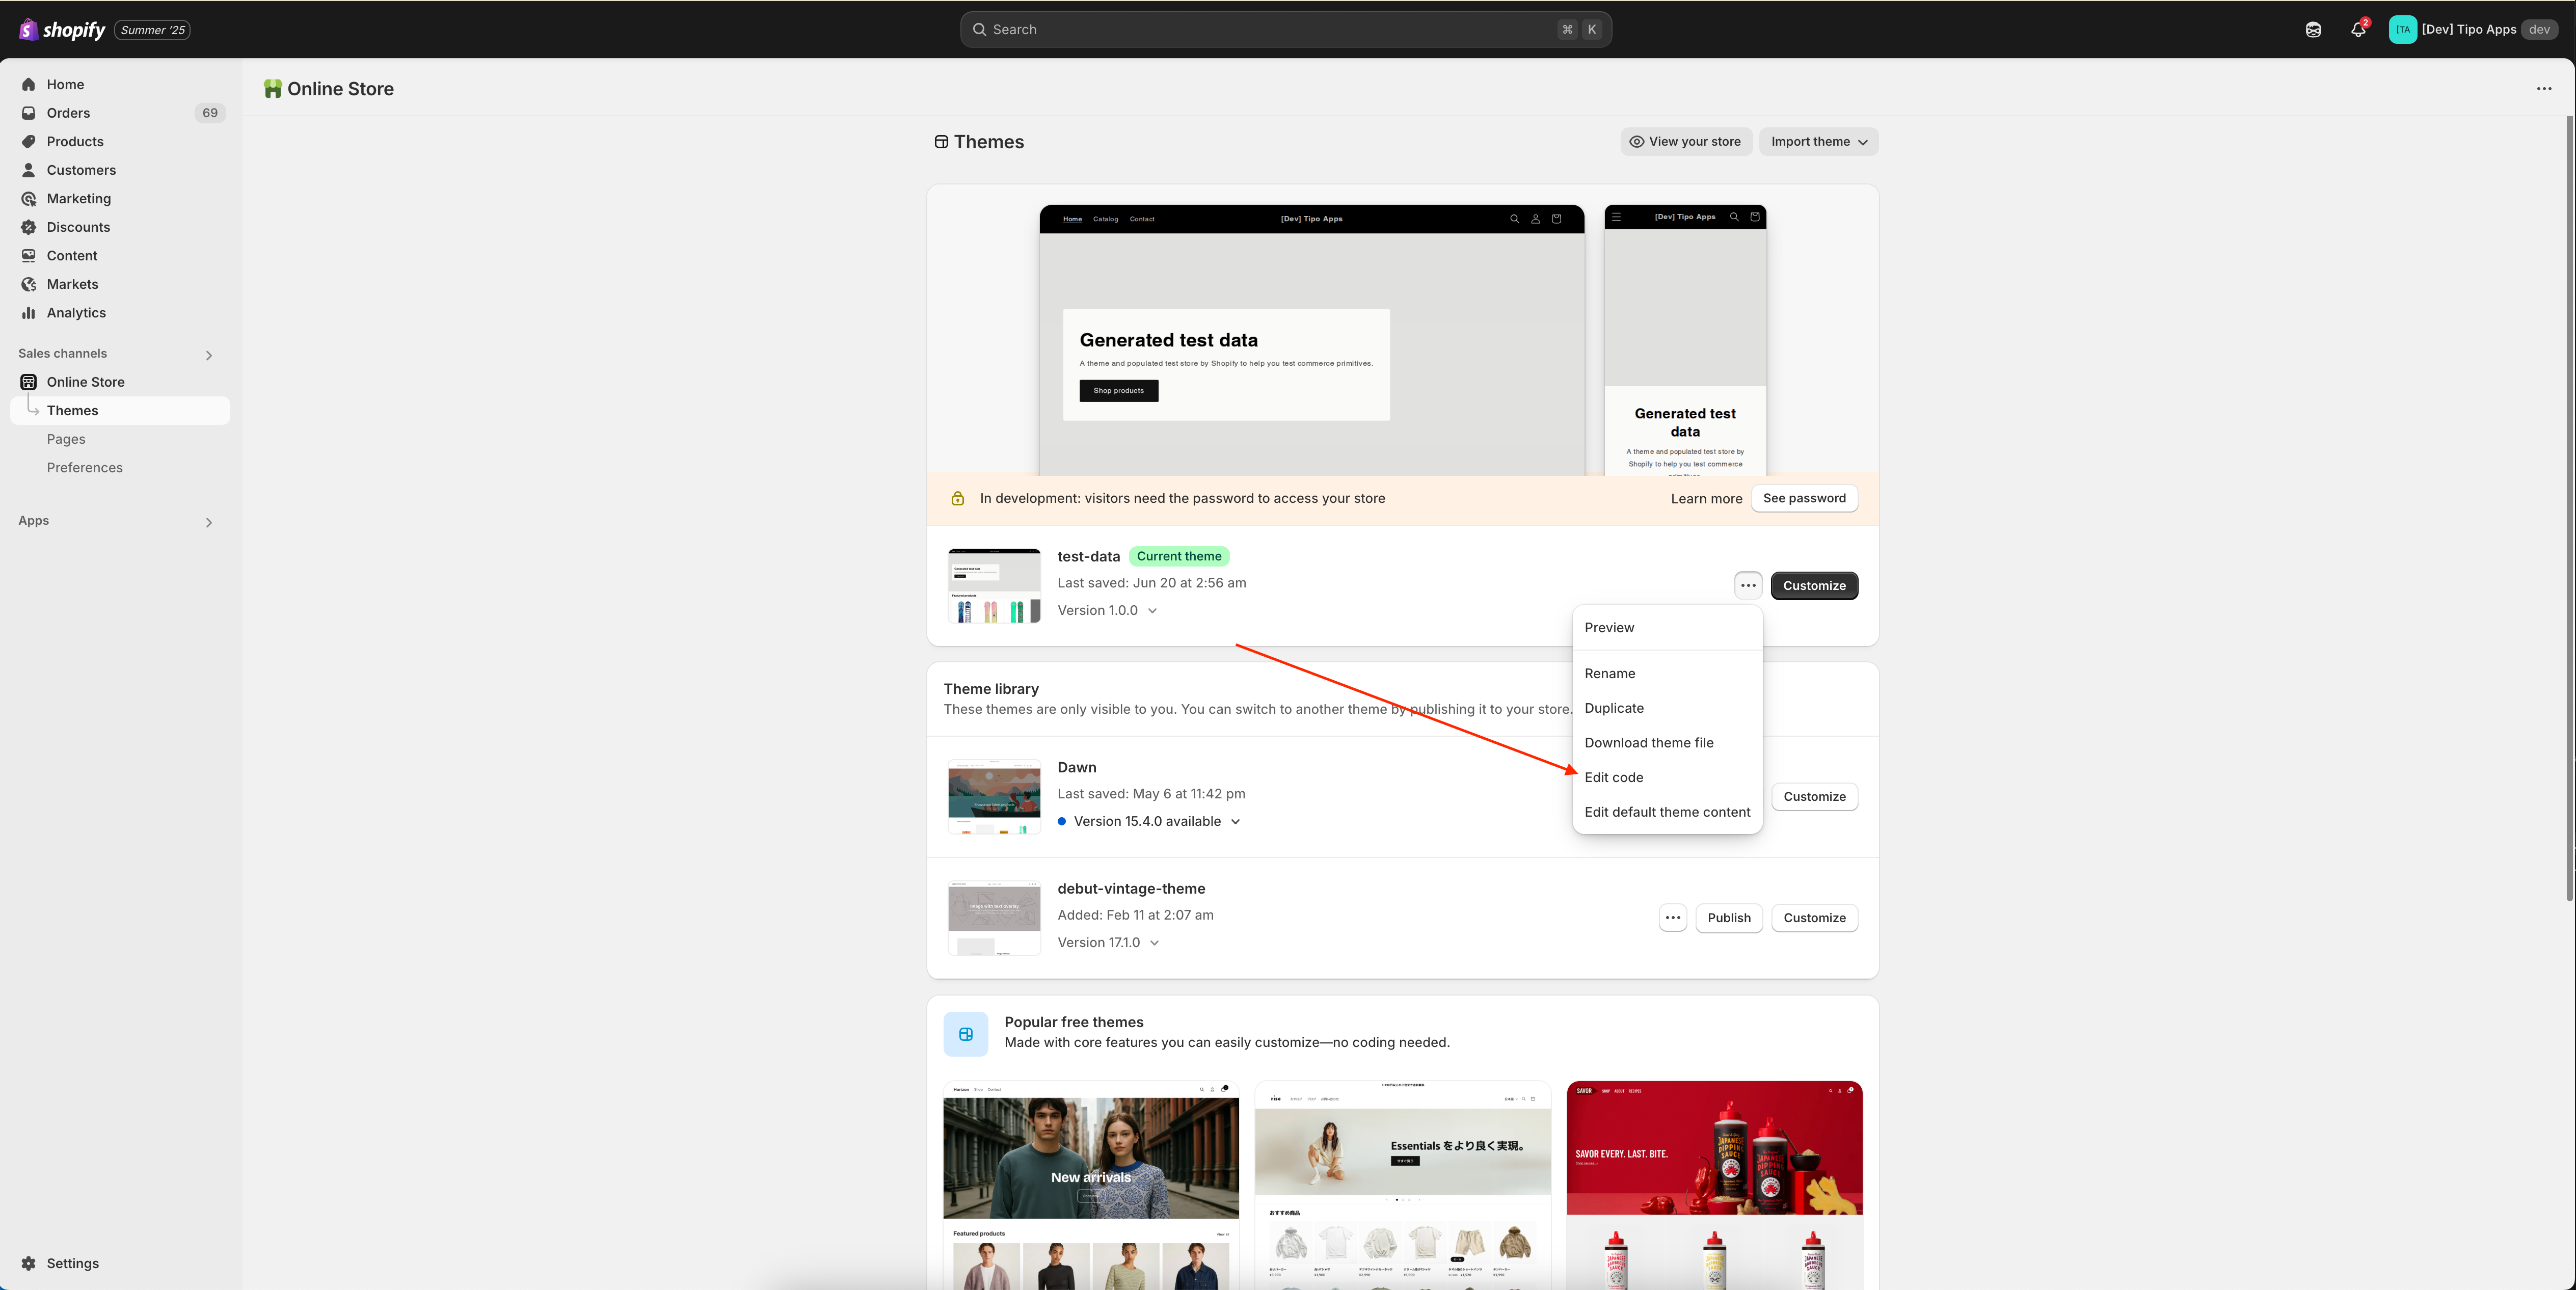2576x1290 pixels.
Task: Open three-dot menu for debut-vintage-theme
Action: (1673, 918)
